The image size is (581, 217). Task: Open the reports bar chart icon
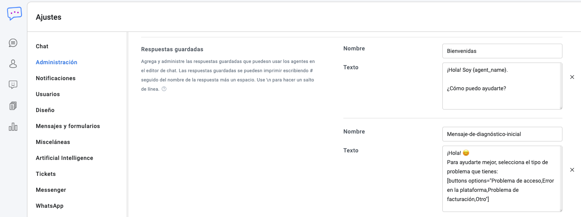click(13, 127)
